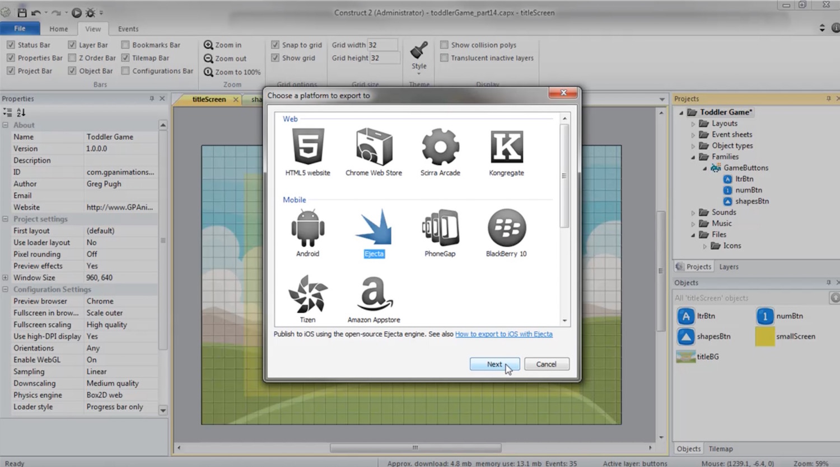Screen dimensions: 840x467
Task: Collapse the About properties section
Action: click(6, 125)
